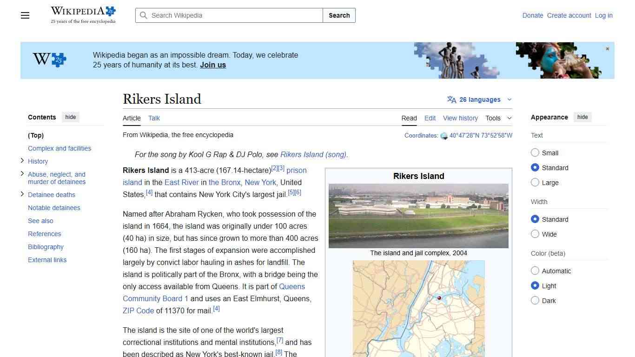The width and height of the screenshot is (635, 357).
Task: Dismiss the 25th anniversary banner
Action: pyautogui.click(x=607, y=48)
